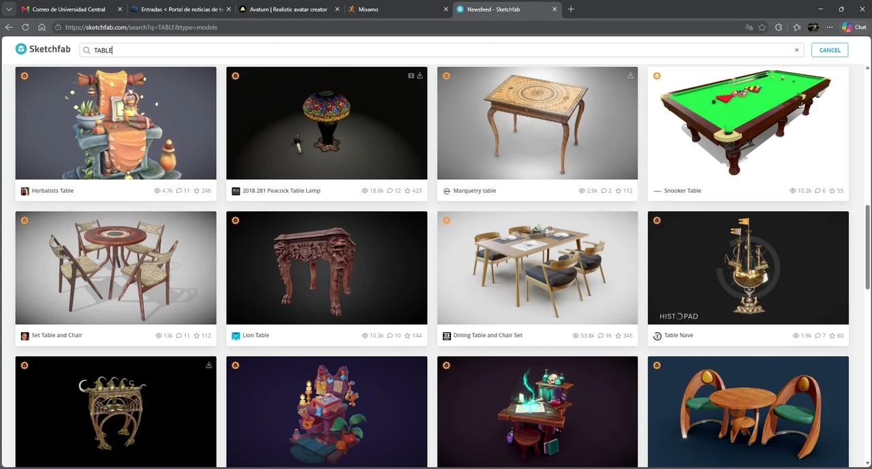Click the Set Table and Chair title
The image size is (872, 469).
[x=57, y=335]
